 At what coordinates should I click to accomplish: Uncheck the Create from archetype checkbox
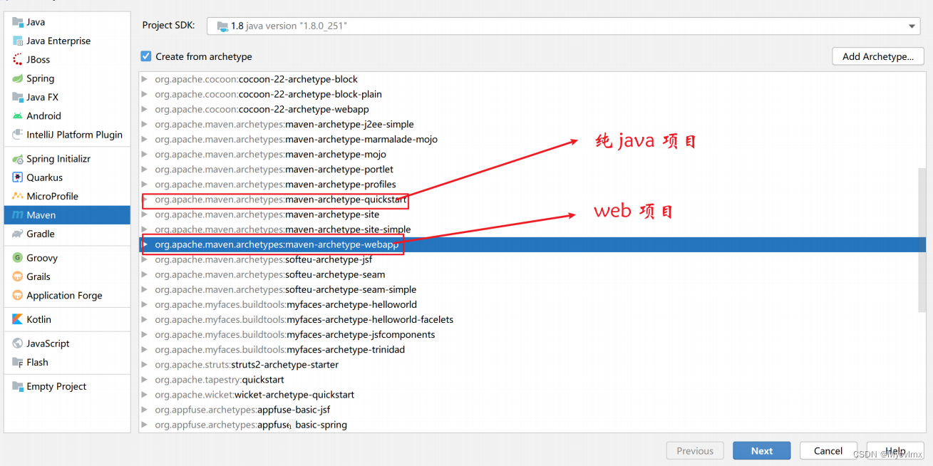[146, 56]
